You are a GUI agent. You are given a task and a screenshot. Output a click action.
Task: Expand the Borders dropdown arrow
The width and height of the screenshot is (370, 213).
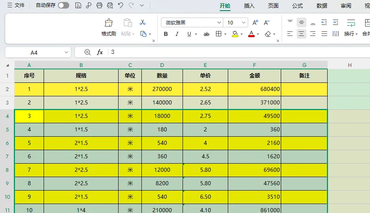[225, 34]
